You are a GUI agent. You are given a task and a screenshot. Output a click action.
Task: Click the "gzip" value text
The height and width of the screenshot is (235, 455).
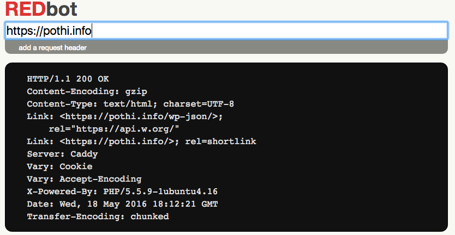coord(136,92)
